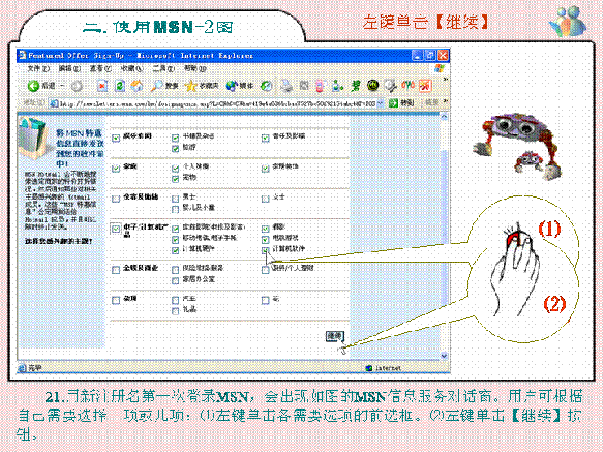This screenshot has height=452, width=603.
Task: Click the gray square icon beside the printer
Action: click(304, 86)
